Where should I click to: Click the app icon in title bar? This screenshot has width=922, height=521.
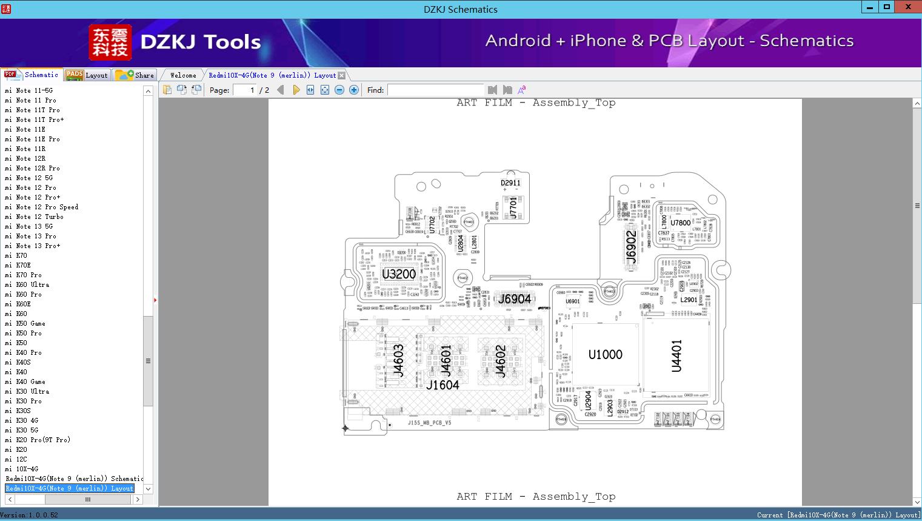tap(6, 8)
